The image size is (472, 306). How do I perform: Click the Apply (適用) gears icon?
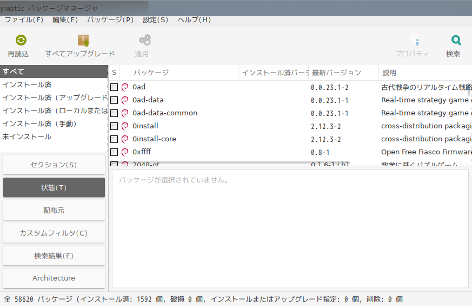click(145, 40)
